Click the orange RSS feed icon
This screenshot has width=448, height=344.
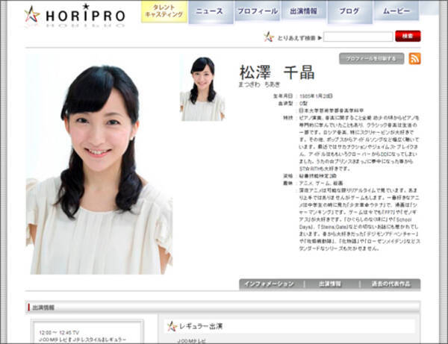(x=414, y=59)
